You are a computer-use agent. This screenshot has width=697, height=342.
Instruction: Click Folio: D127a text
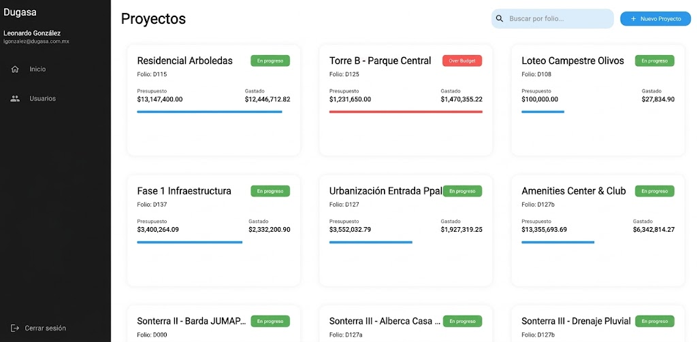click(346, 335)
